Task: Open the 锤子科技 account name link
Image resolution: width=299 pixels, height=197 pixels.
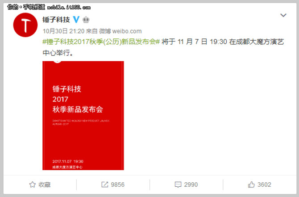Action: pyautogui.click(x=56, y=20)
